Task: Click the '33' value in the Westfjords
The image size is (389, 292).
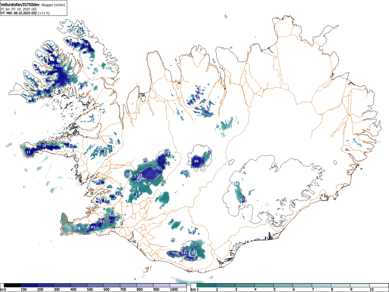Action: pyautogui.click(x=83, y=84)
